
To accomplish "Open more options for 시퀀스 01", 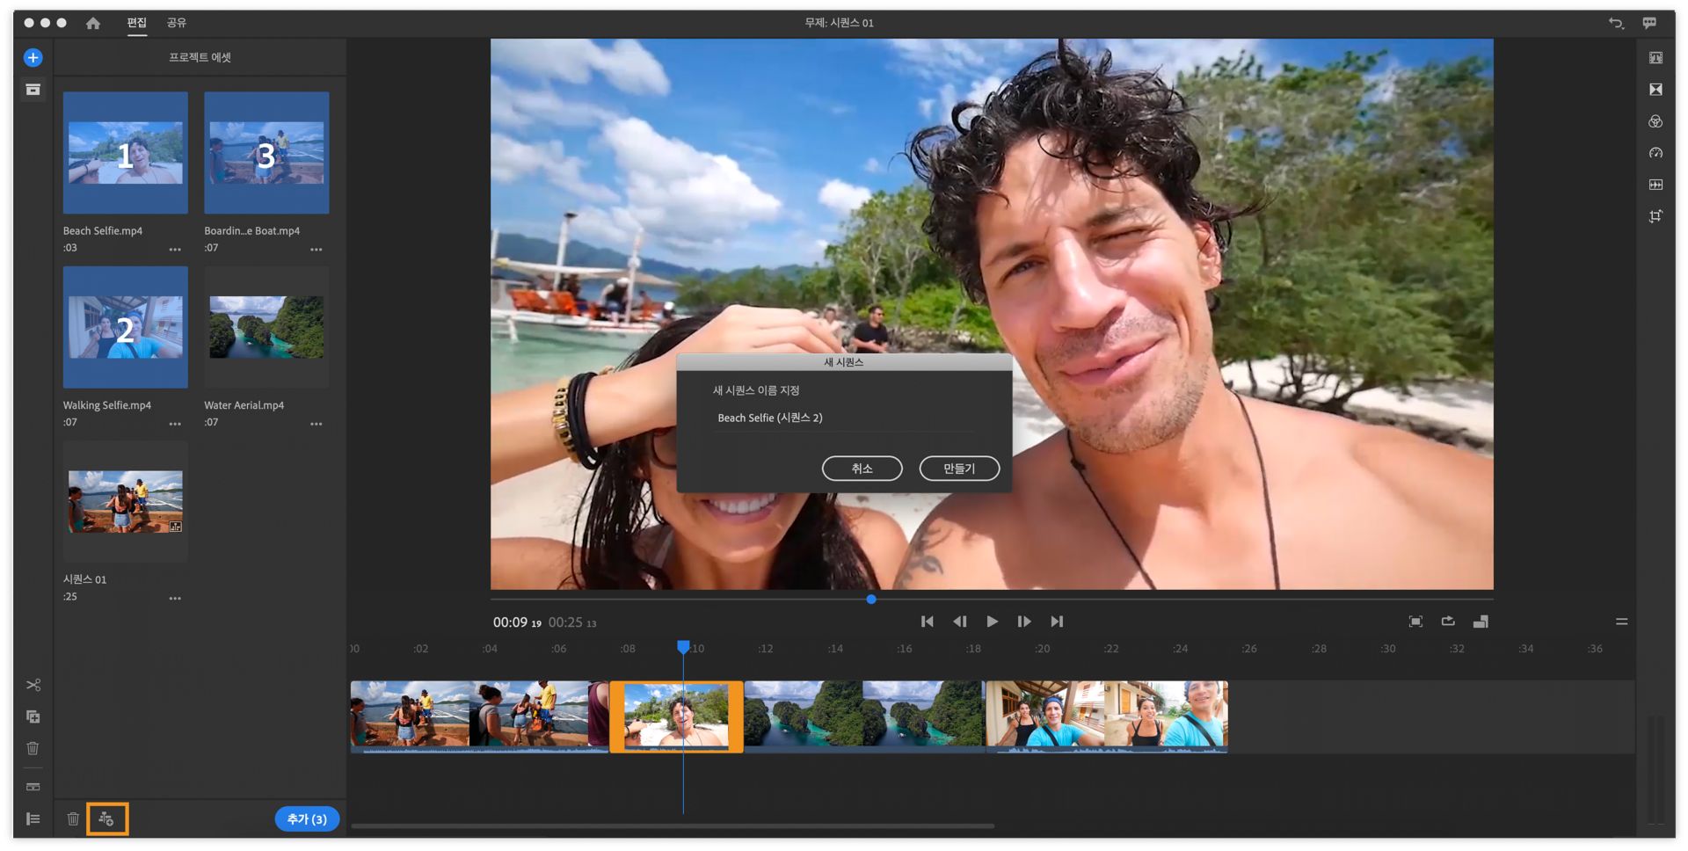I will click(x=175, y=598).
